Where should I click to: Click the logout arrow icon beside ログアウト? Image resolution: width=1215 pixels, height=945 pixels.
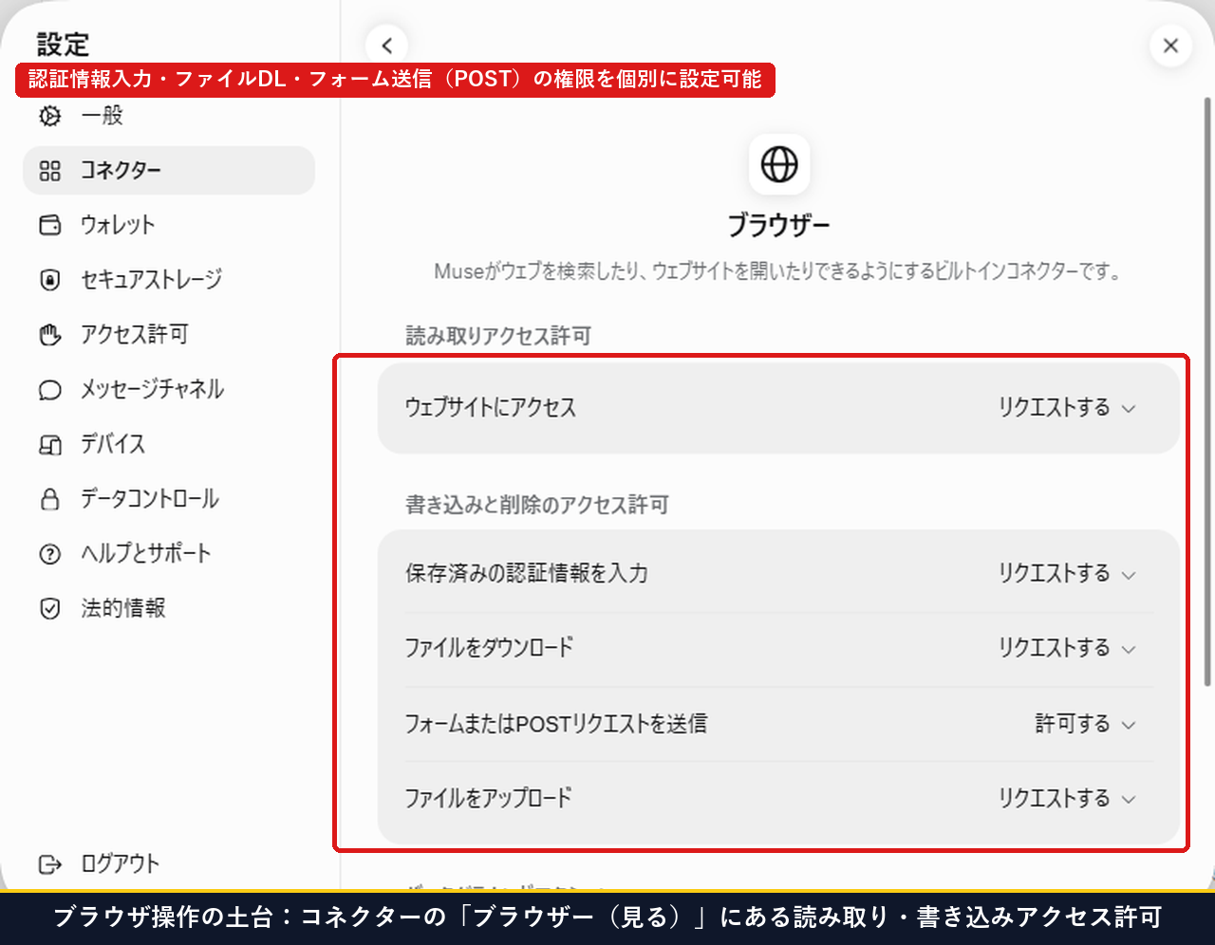pos(50,864)
